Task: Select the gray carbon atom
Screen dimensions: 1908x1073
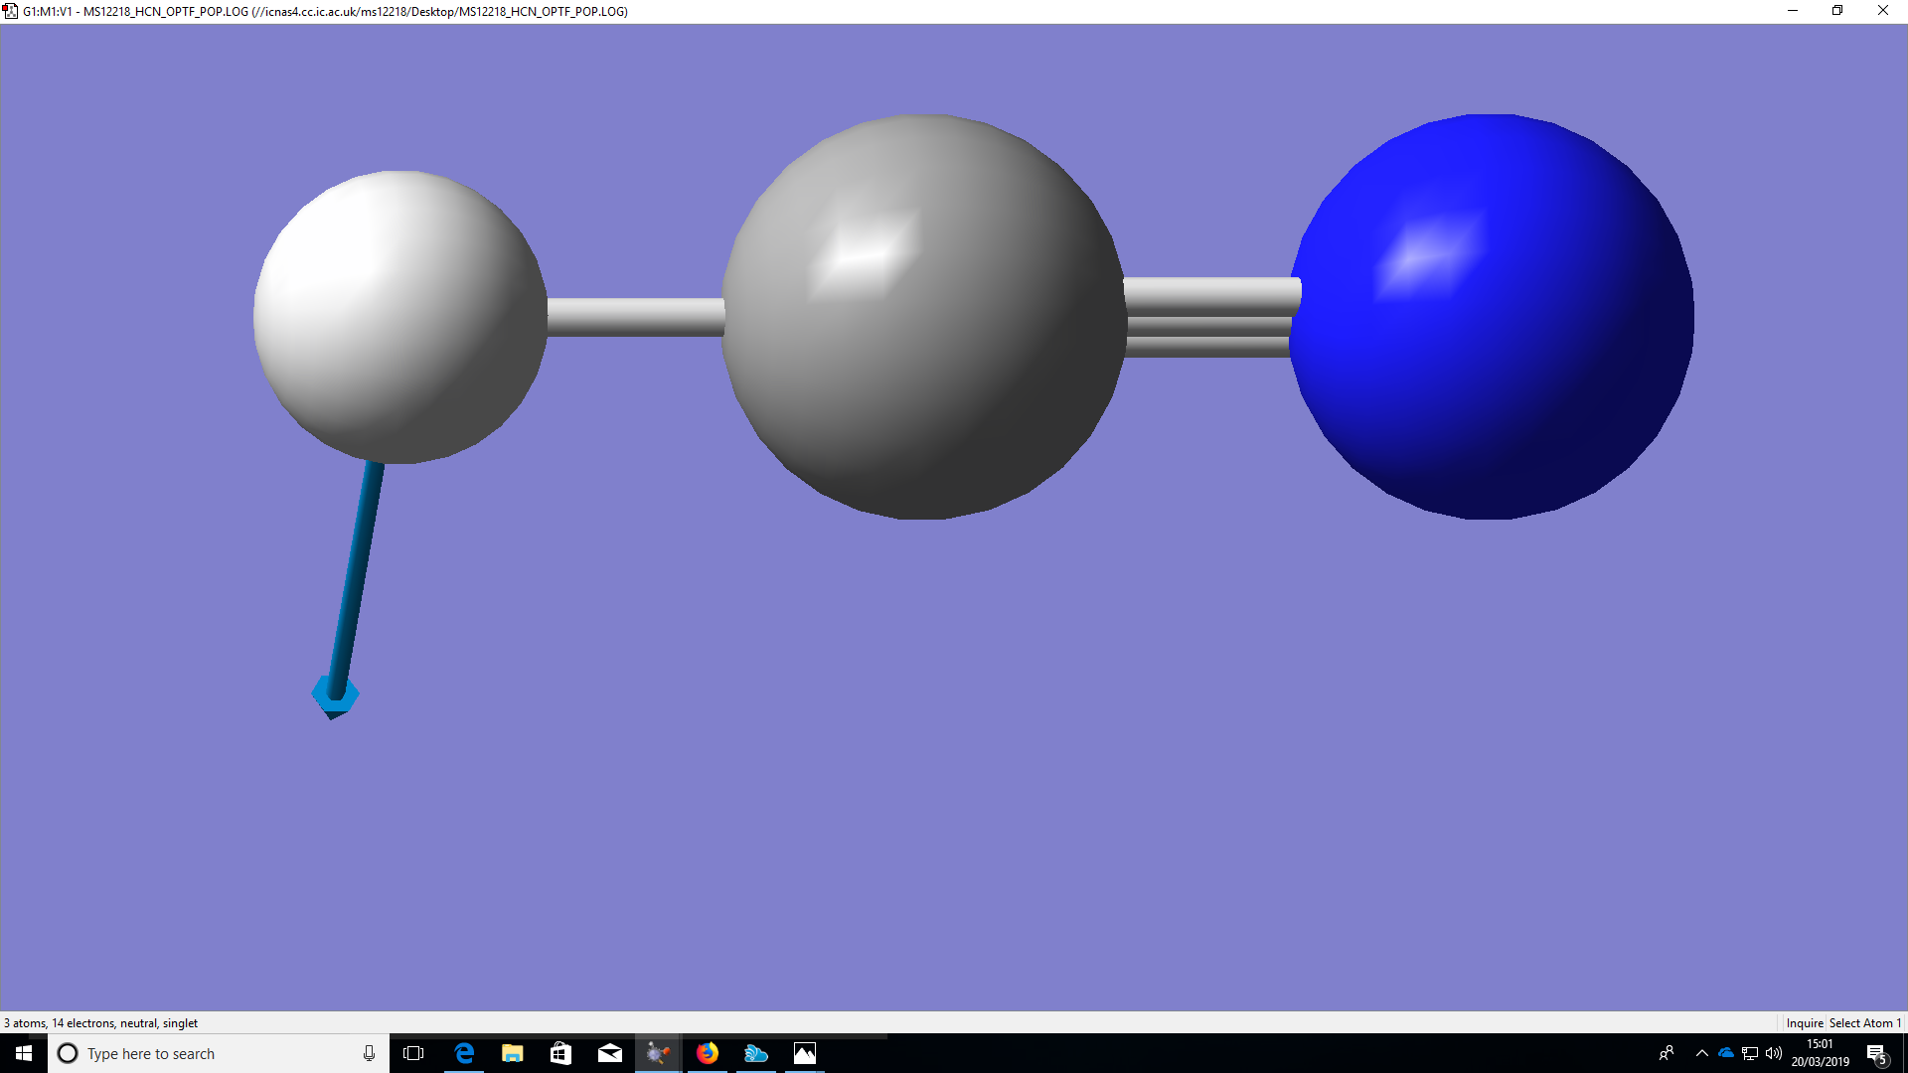Action: 924,316
